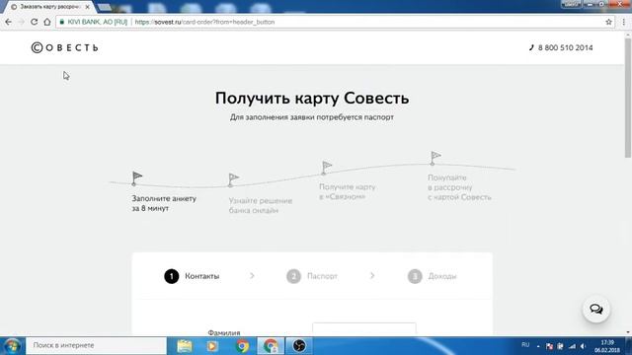Click the network signal tray icon
632x355 pixels.
click(x=573, y=346)
